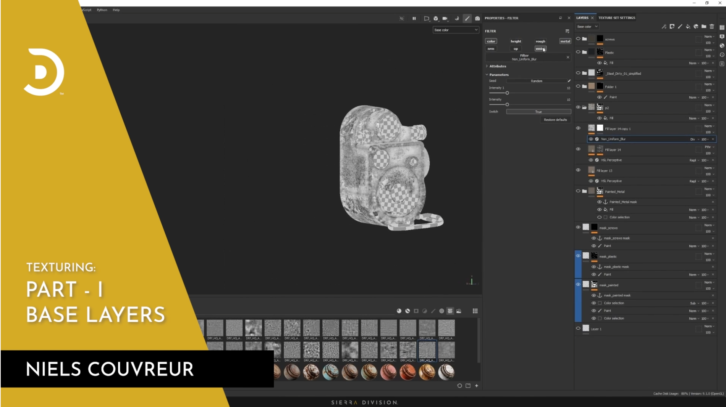Click the Switch True button
This screenshot has width=726, height=407.
tap(538, 112)
